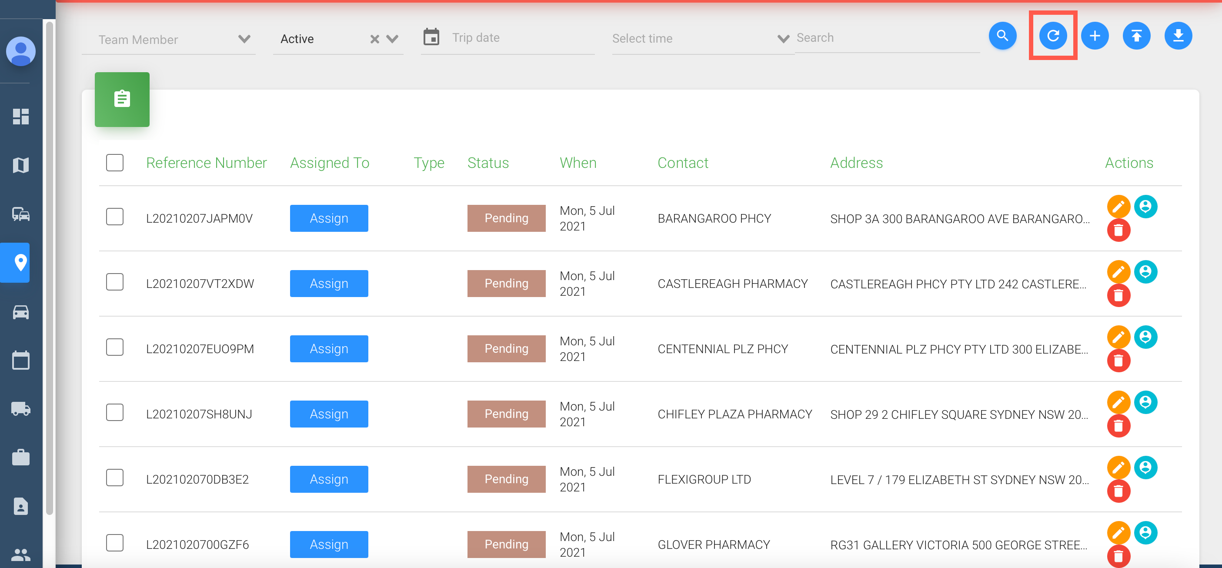Image resolution: width=1222 pixels, height=568 pixels.
Task: Click the Search input field
Action: click(x=887, y=38)
